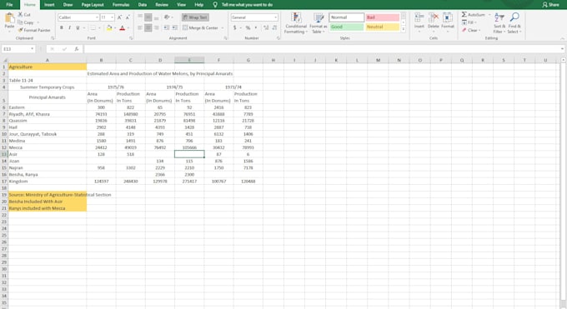The width and height of the screenshot is (567, 309).
Task: Click the Cut scissors icon
Action: click(x=20, y=14)
